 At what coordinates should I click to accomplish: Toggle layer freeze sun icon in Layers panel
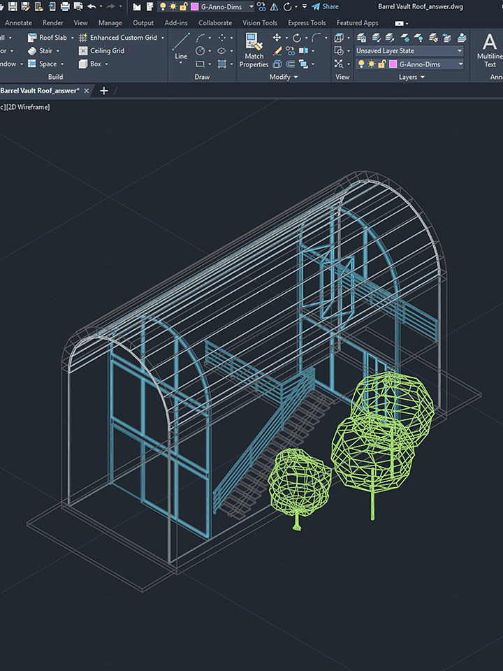(372, 64)
